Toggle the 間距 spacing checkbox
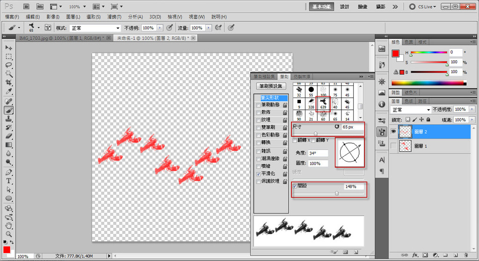 click(x=295, y=186)
